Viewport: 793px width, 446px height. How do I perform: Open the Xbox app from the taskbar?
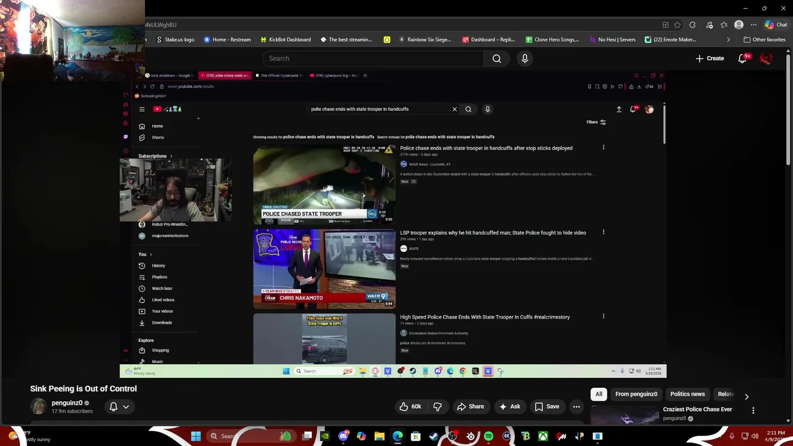tap(543, 436)
